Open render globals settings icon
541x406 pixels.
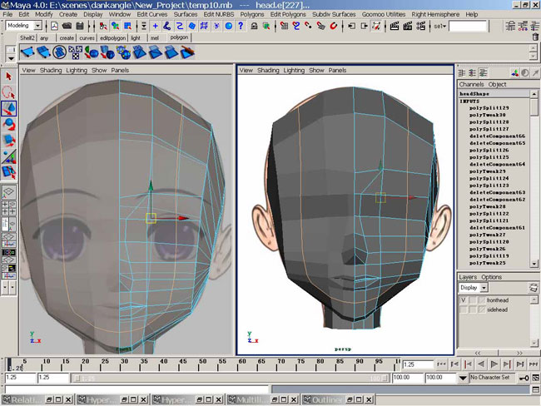coord(420,26)
